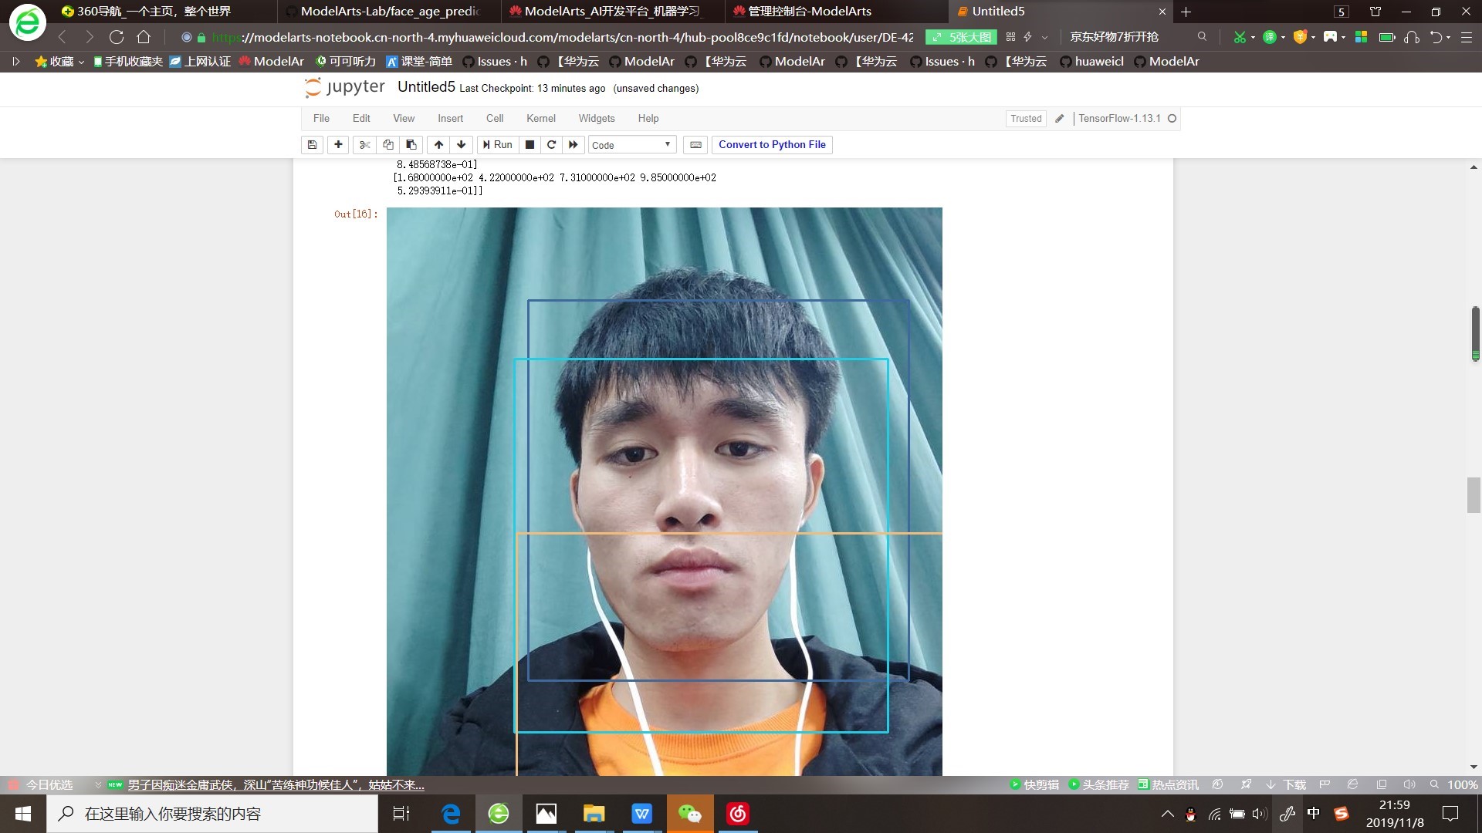Open the Code cell type dropdown
This screenshot has width=1482, height=833.
tap(631, 145)
